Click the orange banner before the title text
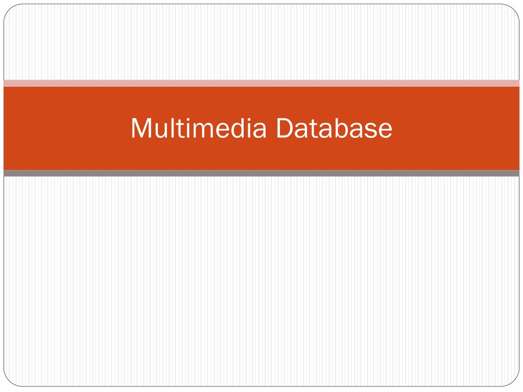The height and width of the screenshot is (392, 523). point(67,128)
